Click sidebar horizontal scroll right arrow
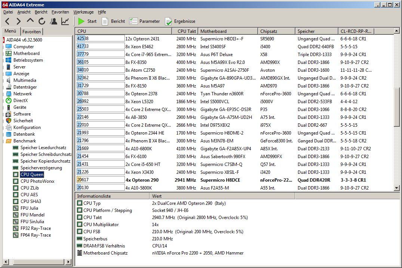The image size is (402, 268). coord(68,262)
